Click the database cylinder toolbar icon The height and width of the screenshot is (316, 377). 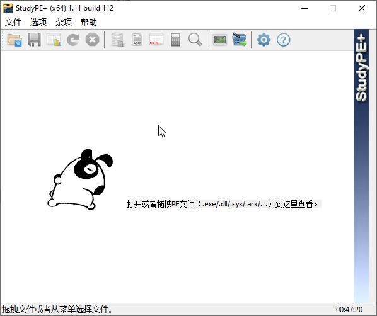click(117, 40)
